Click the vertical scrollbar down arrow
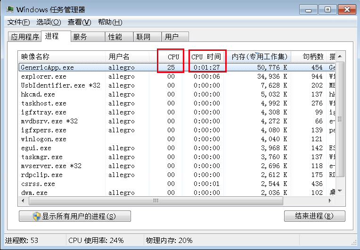This screenshot has width=360, height=250. pyautogui.click(x=340, y=191)
